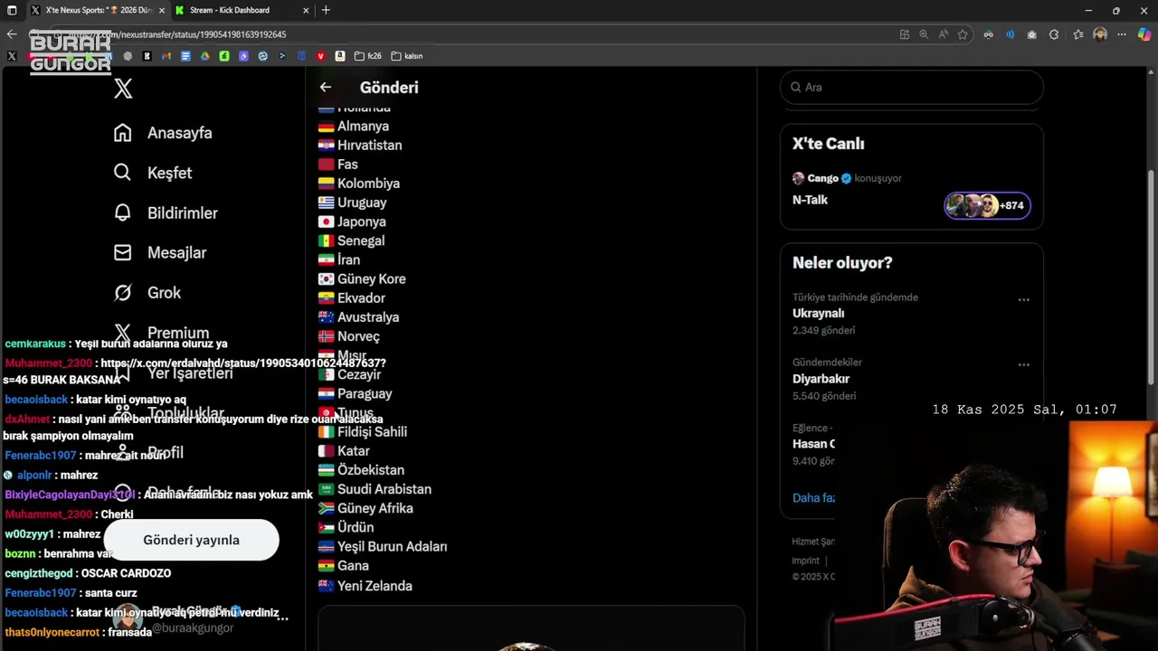Open Bildirimler notifications

pyautogui.click(x=166, y=212)
